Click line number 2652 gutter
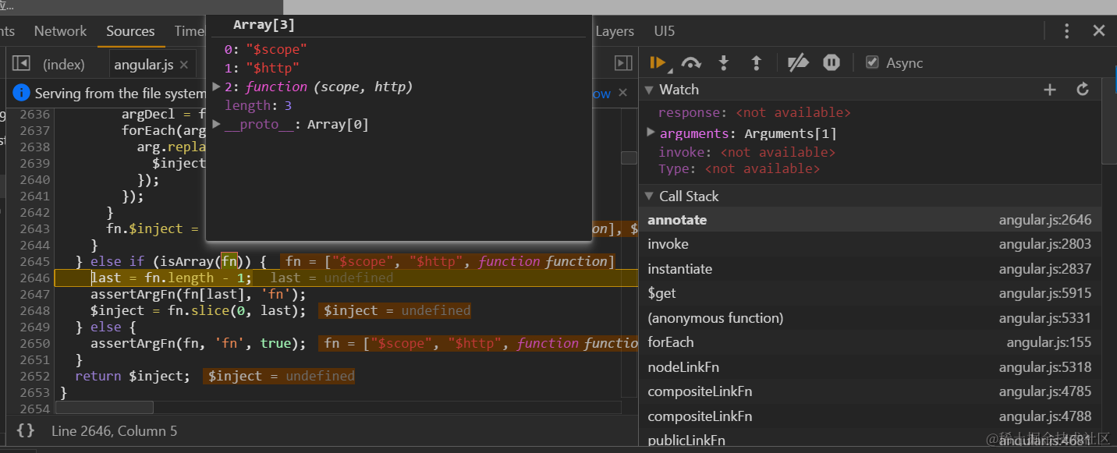 [35, 376]
